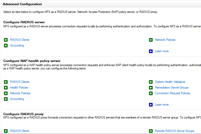Click blue arrow icon beside Learn more in RADIUS server section
Viewport: 201px width, 134px height.
(x=151, y=51)
